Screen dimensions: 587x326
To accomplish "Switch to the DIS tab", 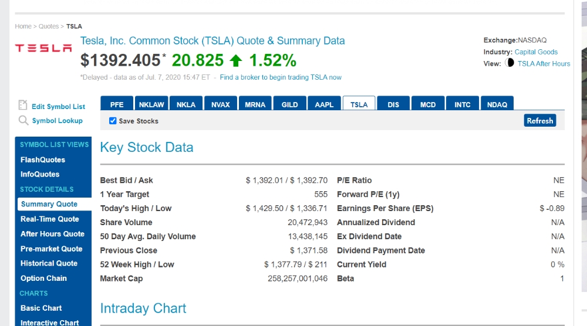I will tap(393, 103).
